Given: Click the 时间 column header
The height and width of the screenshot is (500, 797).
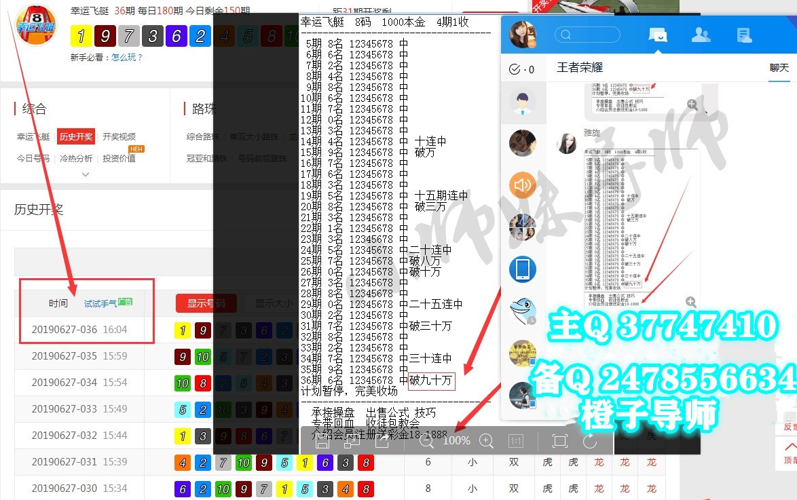Looking at the screenshot, I should 58,303.
